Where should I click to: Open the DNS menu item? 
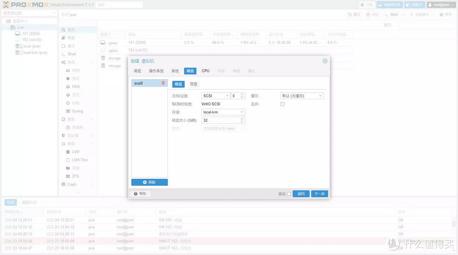tap(78, 87)
